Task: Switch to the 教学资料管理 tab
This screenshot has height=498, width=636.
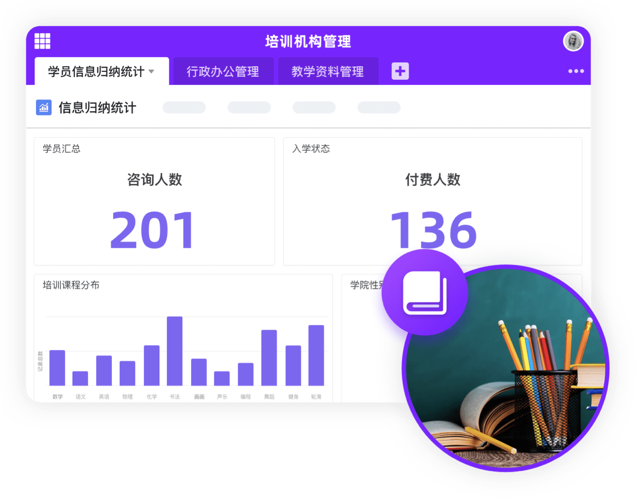Action: coord(327,71)
